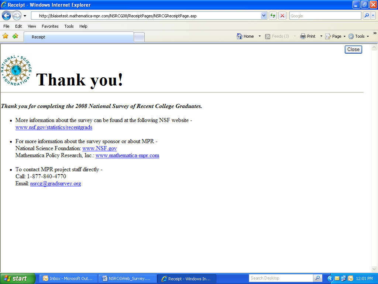Viewport: 378px width, 284px height.
Task: Select the Receipt tab
Action: click(x=79, y=37)
